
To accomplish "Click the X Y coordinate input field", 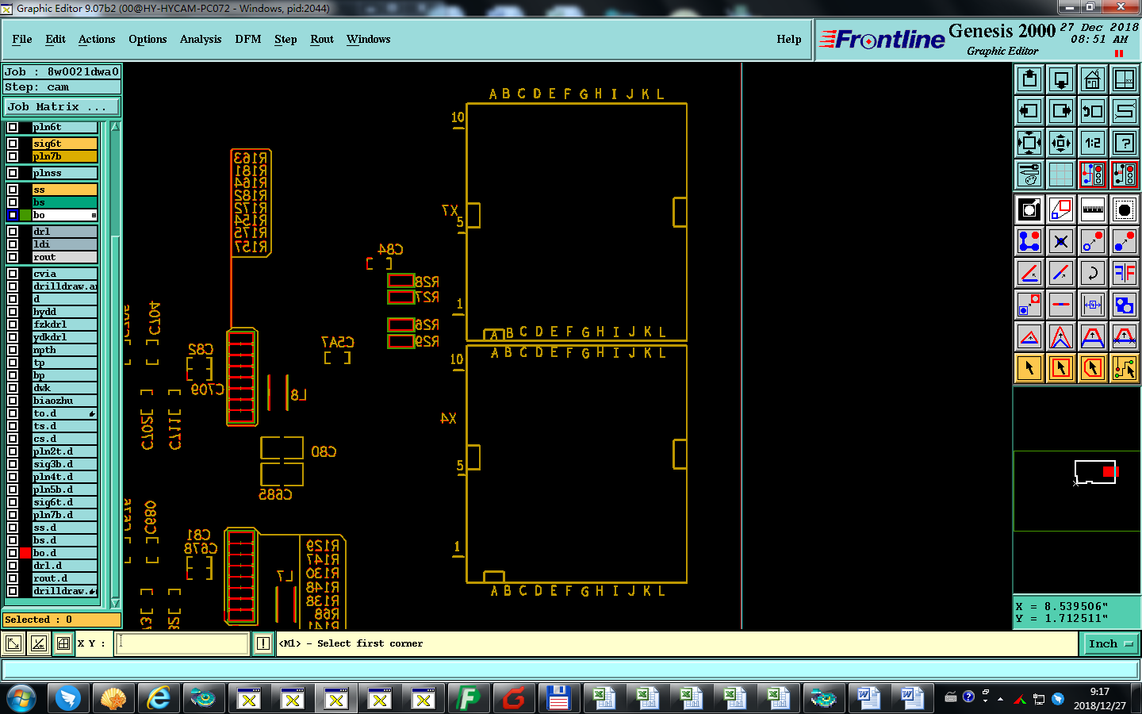I will (x=182, y=643).
